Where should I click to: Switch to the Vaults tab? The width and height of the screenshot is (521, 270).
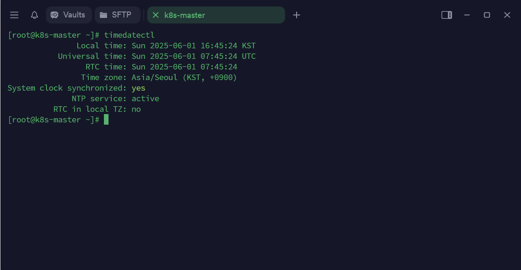coord(69,15)
